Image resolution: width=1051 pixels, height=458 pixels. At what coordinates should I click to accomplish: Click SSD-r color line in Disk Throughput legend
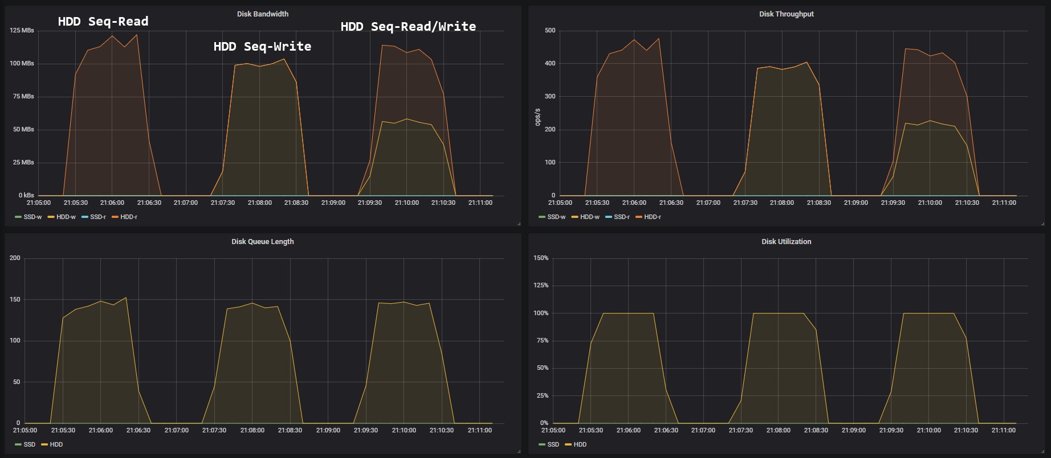click(x=608, y=217)
